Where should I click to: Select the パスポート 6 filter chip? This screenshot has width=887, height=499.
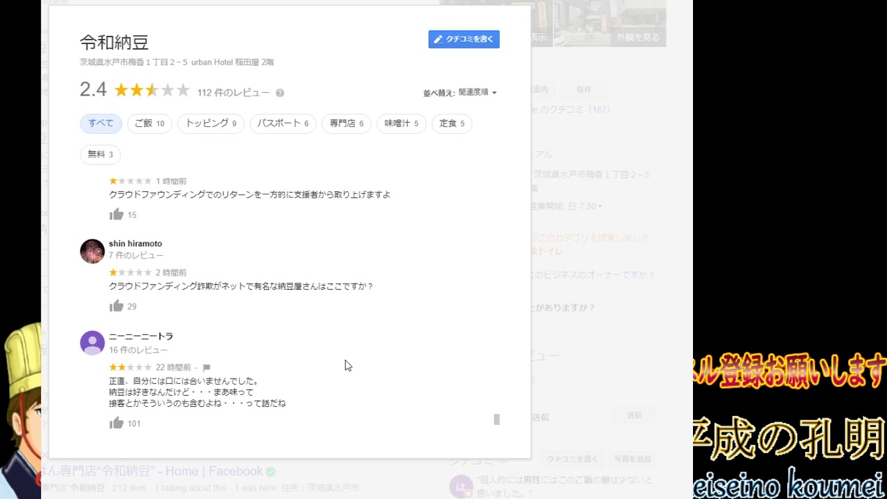point(283,123)
